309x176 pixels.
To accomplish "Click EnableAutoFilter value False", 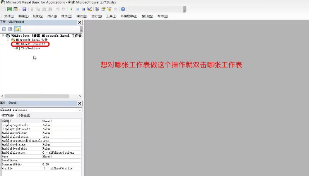I will click(61, 133).
